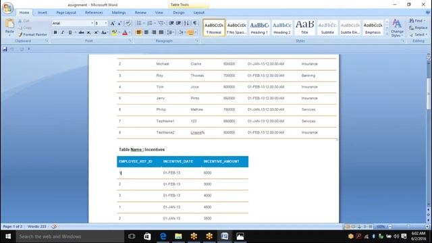This screenshot has width=432, height=243.
Task: Apply table cell shading color
Action: tap(180, 32)
